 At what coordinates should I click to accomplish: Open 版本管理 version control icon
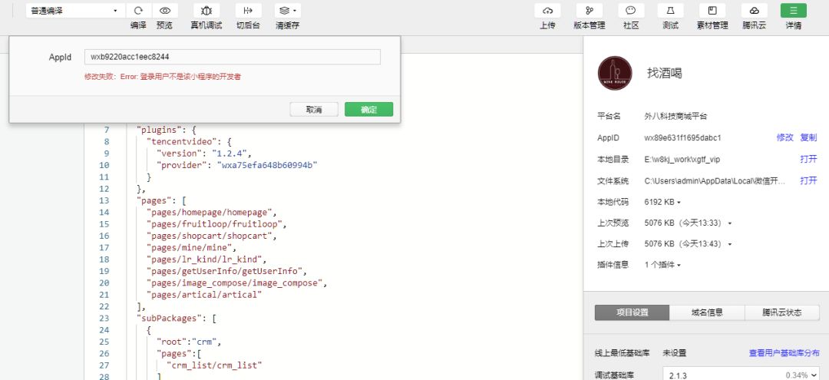pyautogui.click(x=590, y=11)
